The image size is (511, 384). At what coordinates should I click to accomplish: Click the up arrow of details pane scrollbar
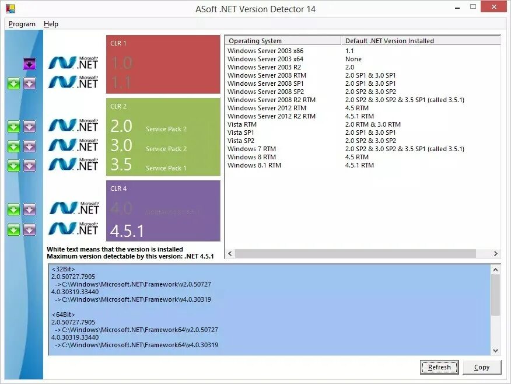click(x=495, y=270)
